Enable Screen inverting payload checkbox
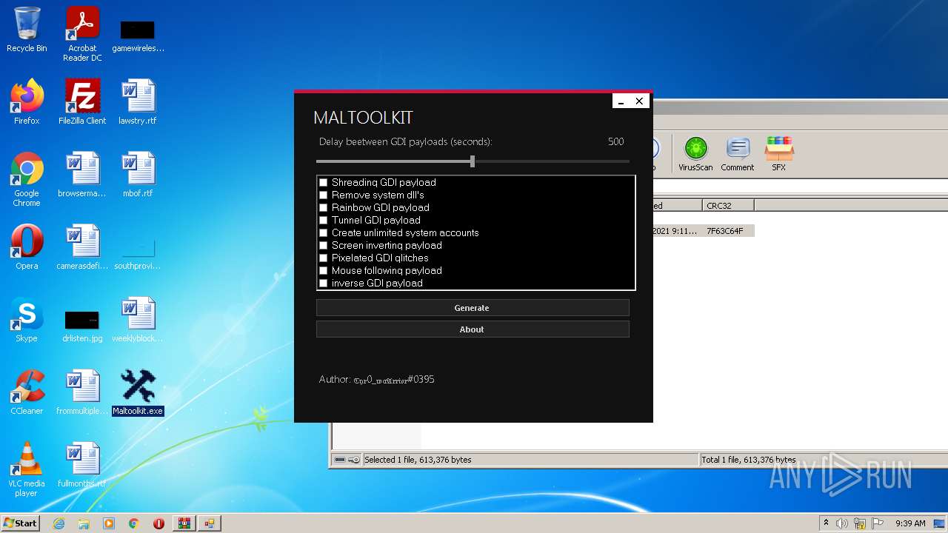 click(x=323, y=245)
